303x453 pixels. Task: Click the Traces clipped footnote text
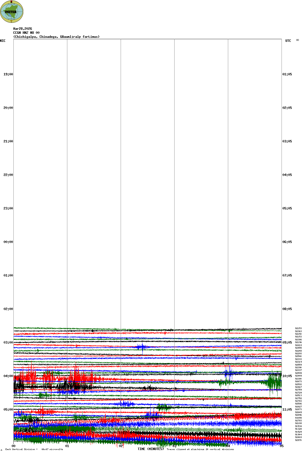(200, 449)
